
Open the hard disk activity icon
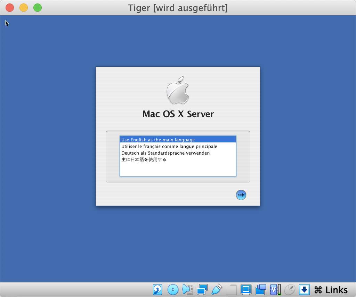click(x=157, y=290)
